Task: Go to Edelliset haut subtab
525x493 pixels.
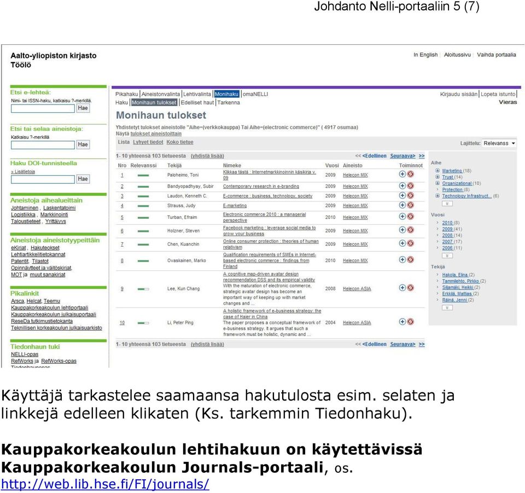Action: point(197,102)
